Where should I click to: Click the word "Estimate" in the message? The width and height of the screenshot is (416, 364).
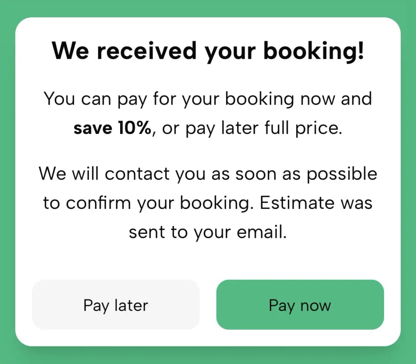click(295, 203)
